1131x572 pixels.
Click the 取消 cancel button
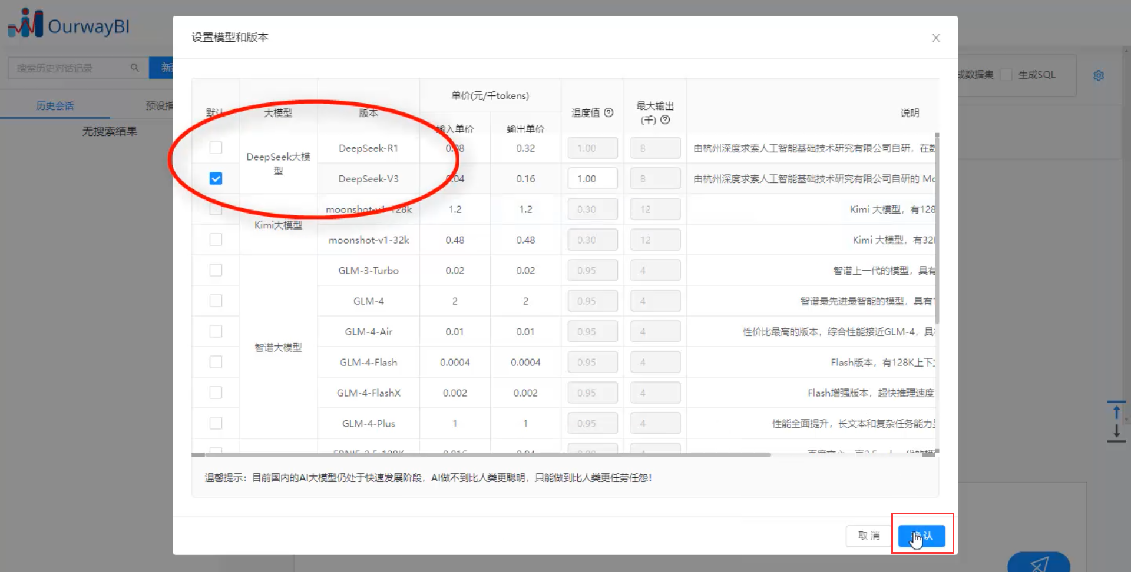pos(868,536)
